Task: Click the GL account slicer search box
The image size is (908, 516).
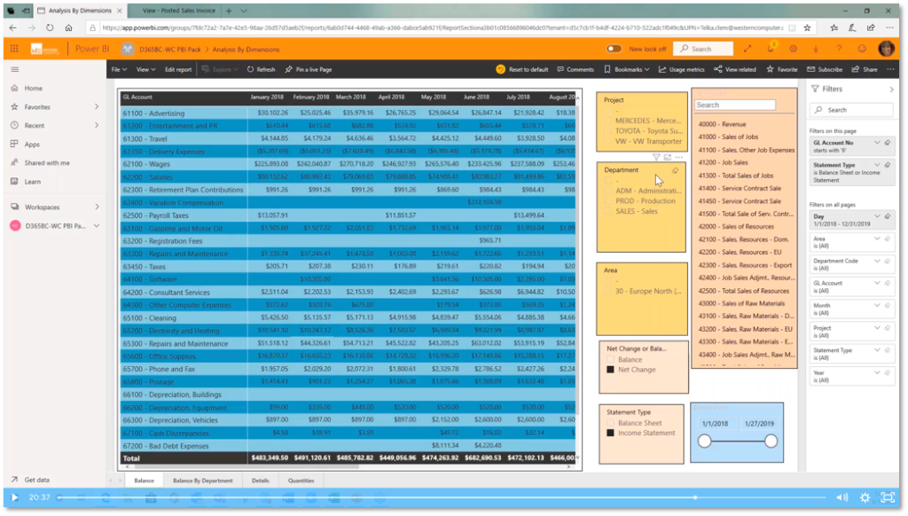Action: pos(734,105)
